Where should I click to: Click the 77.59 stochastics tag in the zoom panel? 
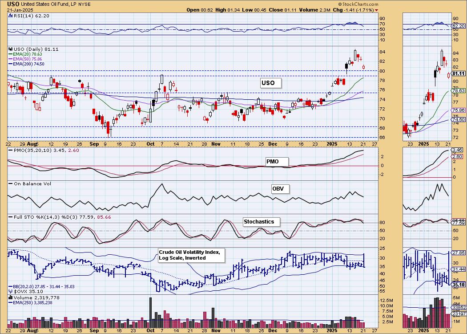[x=459, y=223]
